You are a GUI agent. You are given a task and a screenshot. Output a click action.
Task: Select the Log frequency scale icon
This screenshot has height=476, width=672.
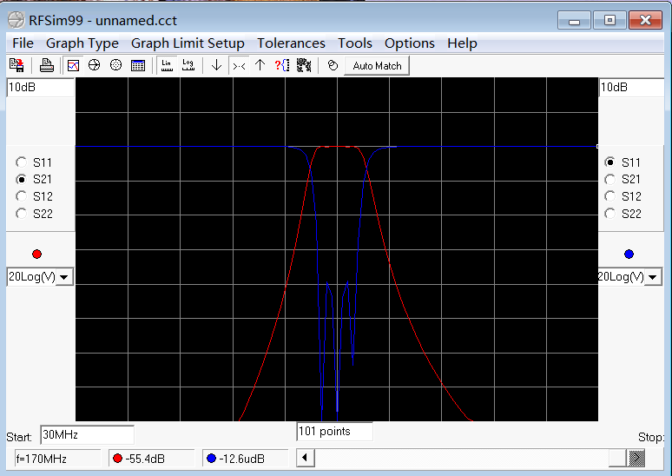(188, 65)
